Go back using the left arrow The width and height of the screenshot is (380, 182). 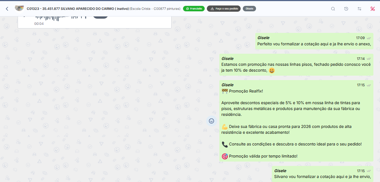(x=7, y=9)
